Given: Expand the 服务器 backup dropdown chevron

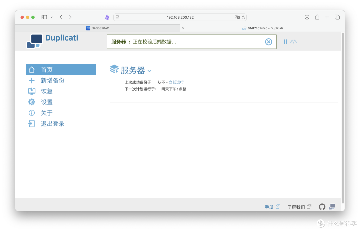Looking at the screenshot, I should point(149,71).
